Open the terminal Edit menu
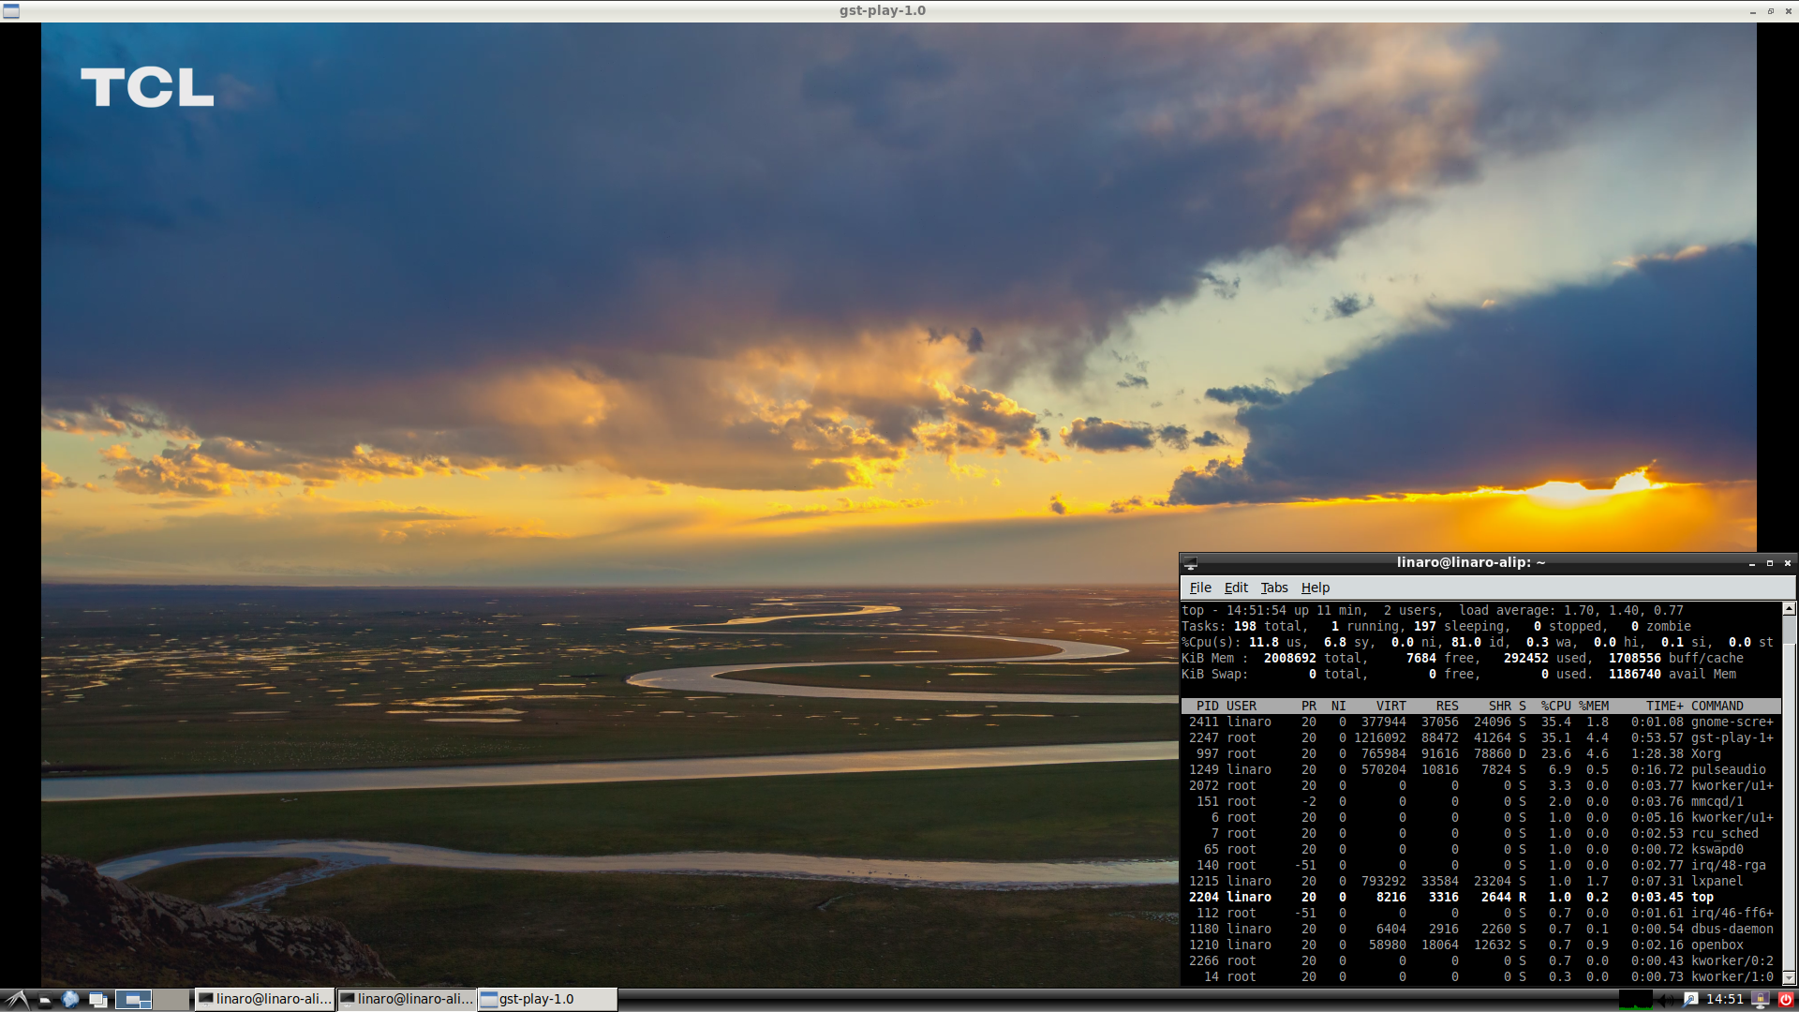This screenshot has height=1012, width=1799. [1235, 588]
